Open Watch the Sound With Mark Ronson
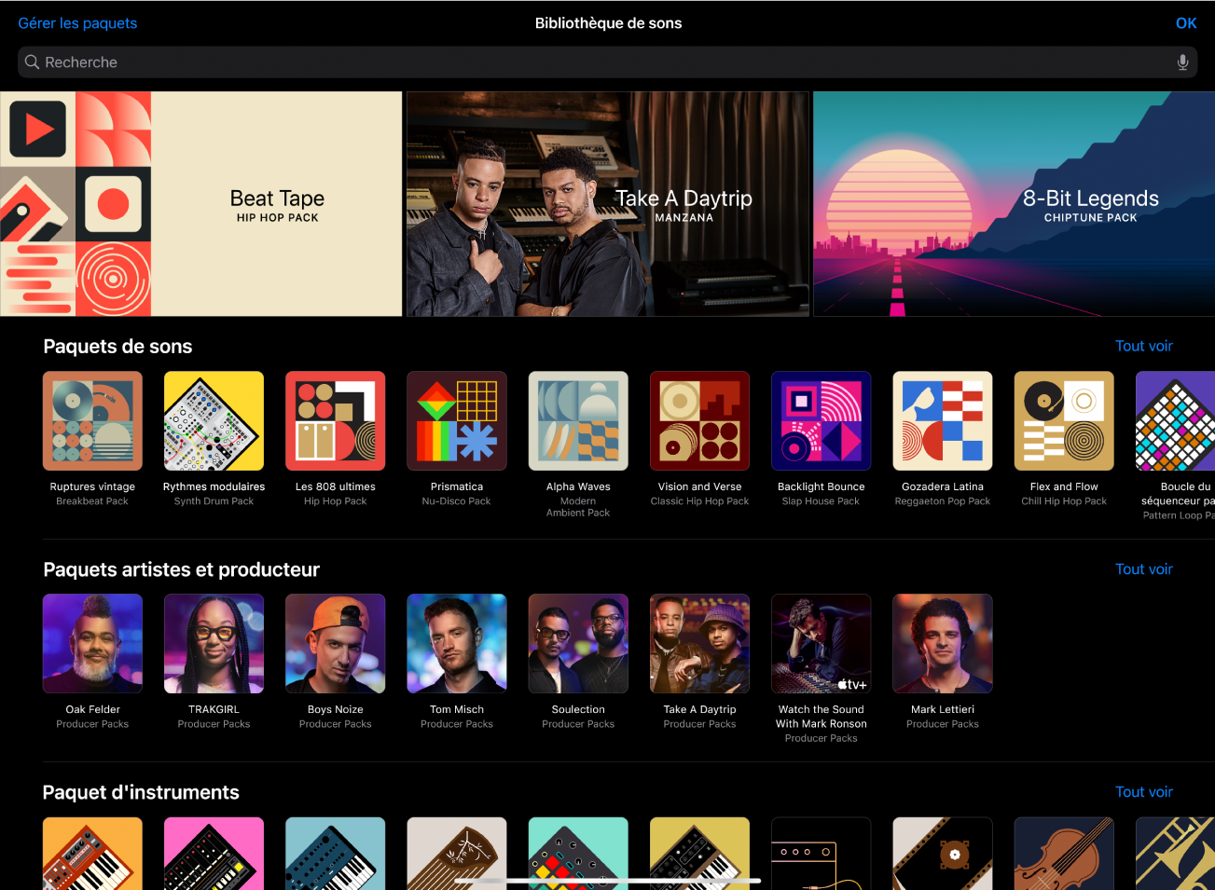The height and width of the screenshot is (890, 1215). 822,644
